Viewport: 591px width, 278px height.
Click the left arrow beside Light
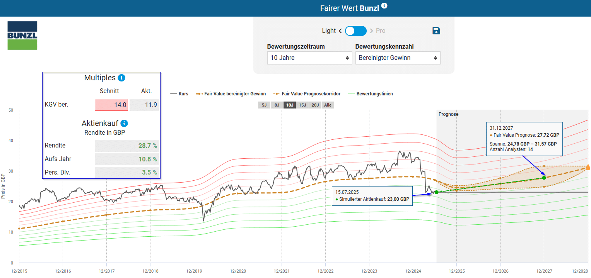coord(340,31)
